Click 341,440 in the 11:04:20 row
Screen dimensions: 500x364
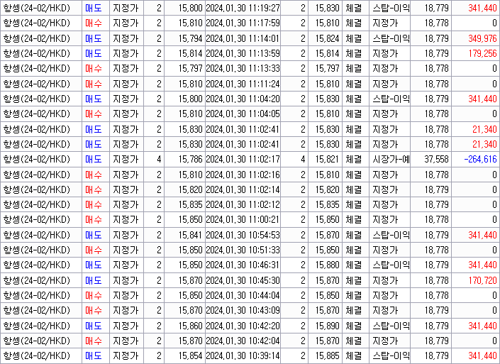(482, 99)
